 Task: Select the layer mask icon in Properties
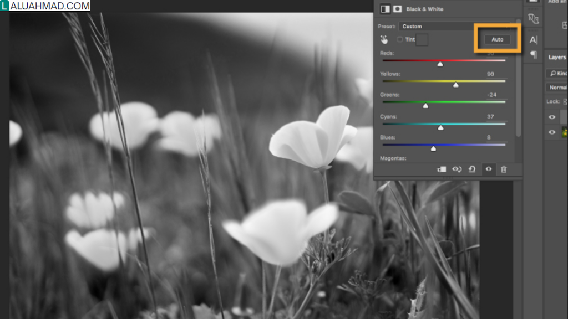[x=397, y=9]
